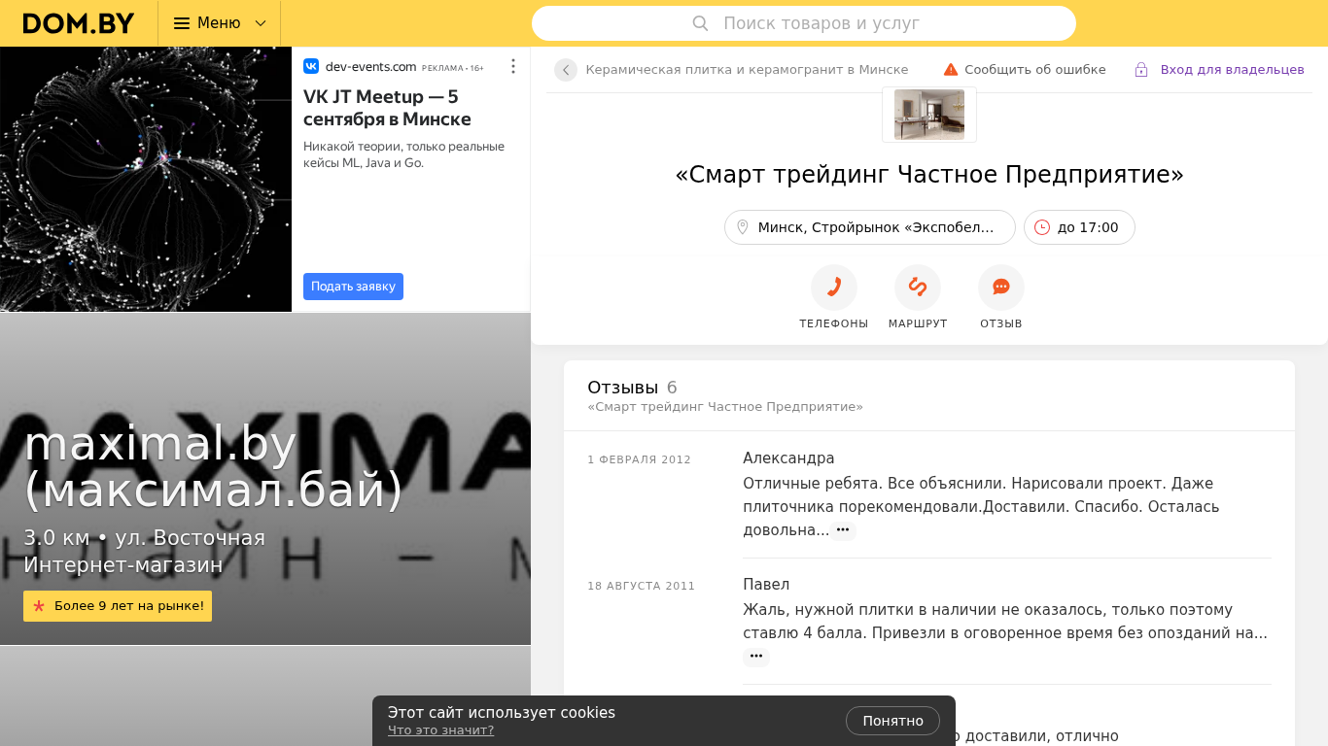Click Сообщить об ошибке link
Viewport: 1328px width, 746px height.
[x=1035, y=70]
